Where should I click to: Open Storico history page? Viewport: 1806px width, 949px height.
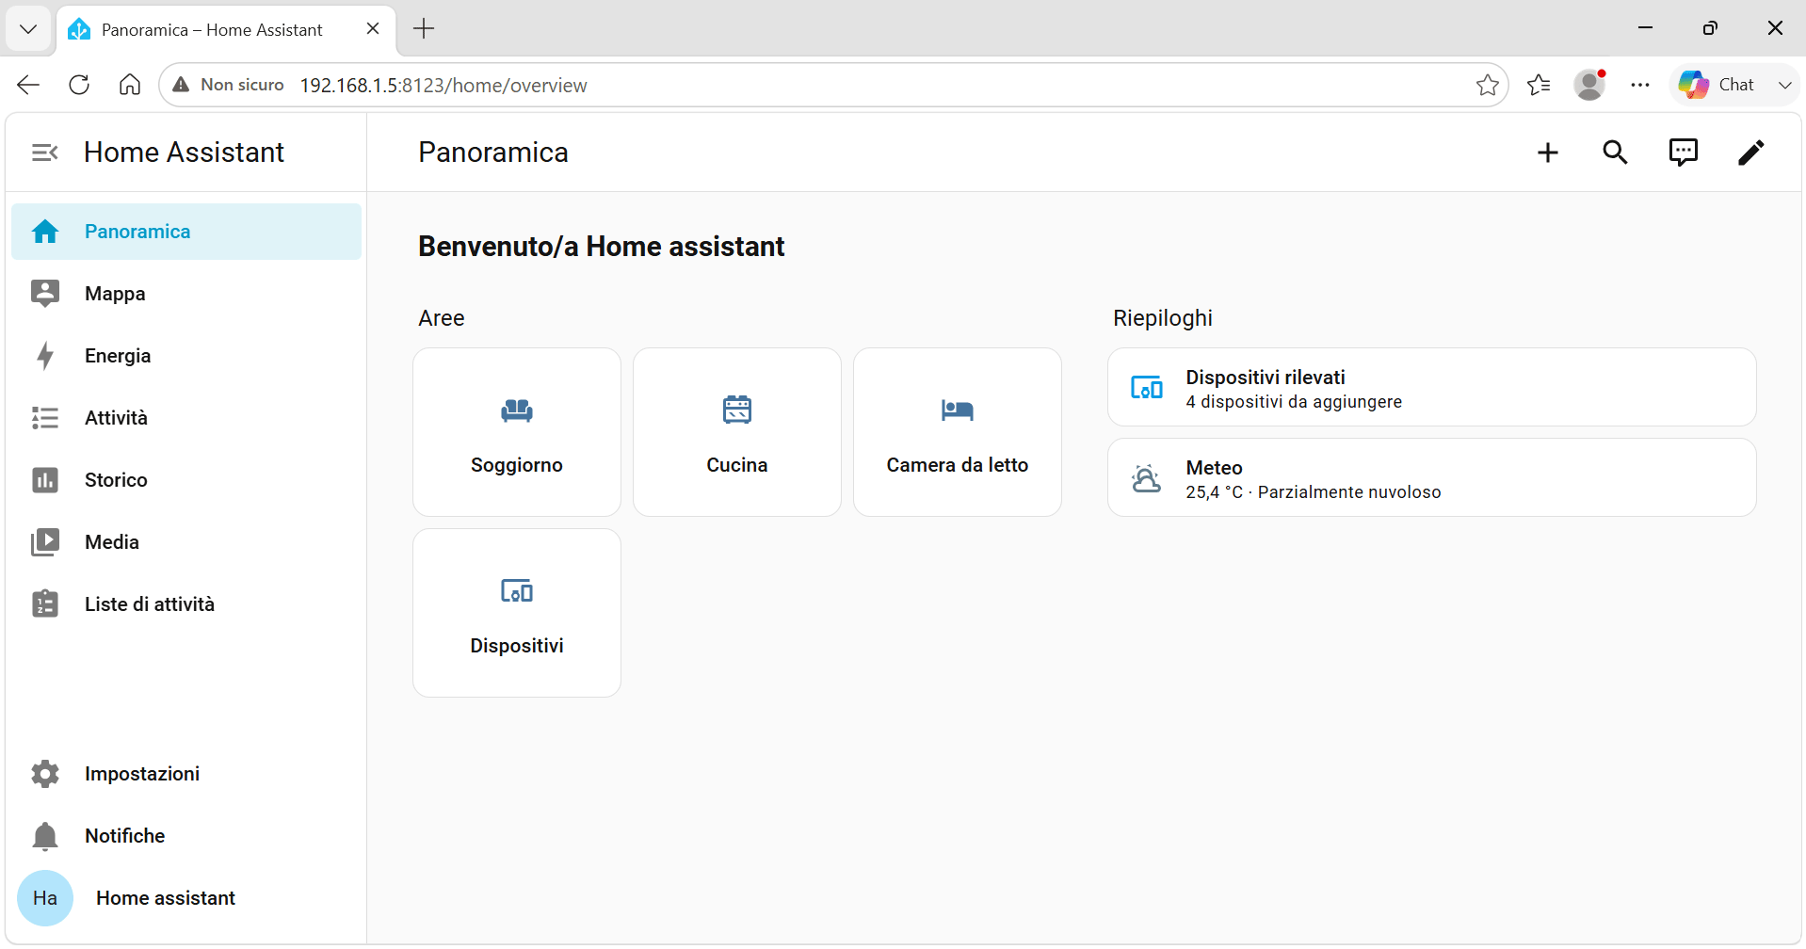pyautogui.click(x=186, y=480)
